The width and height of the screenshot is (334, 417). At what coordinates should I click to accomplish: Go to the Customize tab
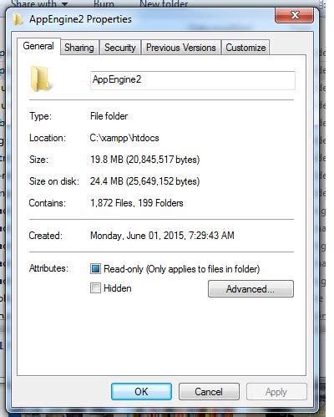245,48
